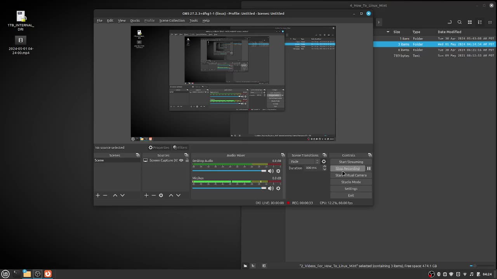Switch file manager to icon view
This screenshot has width=497, height=279.
pyautogui.click(x=470, y=22)
